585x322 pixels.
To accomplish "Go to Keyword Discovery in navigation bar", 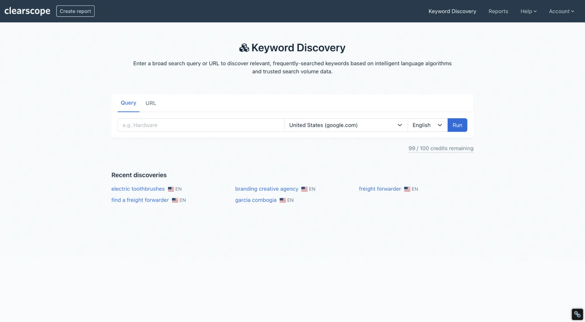I will pos(452,11).
